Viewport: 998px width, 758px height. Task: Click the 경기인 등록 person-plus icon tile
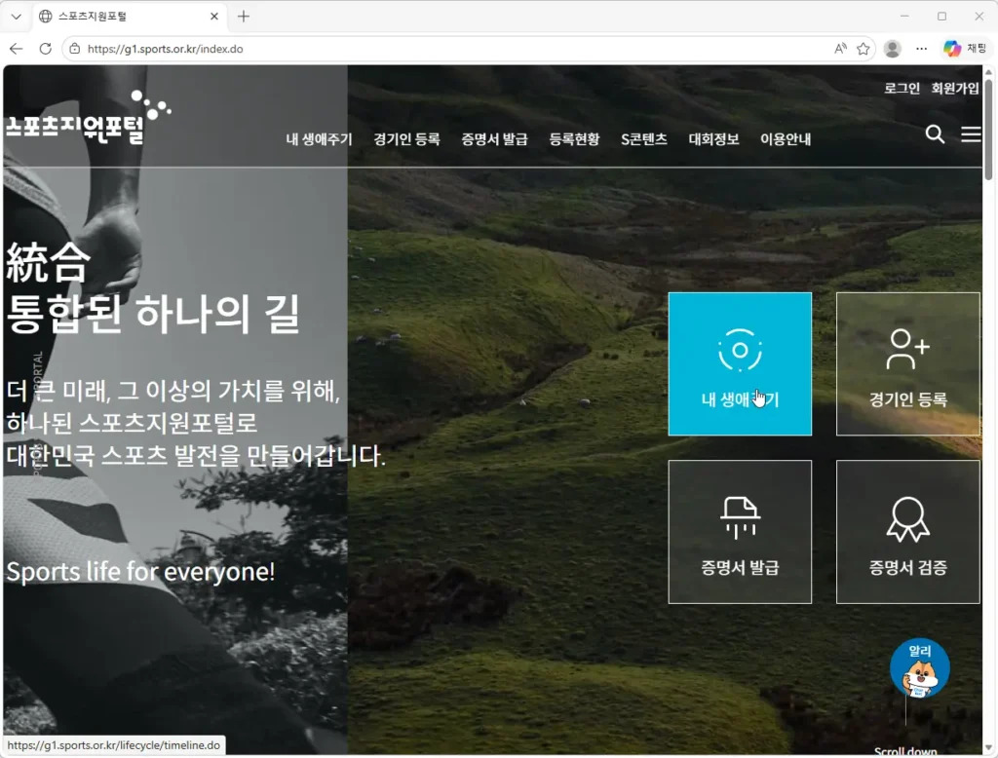click(907, 363)
